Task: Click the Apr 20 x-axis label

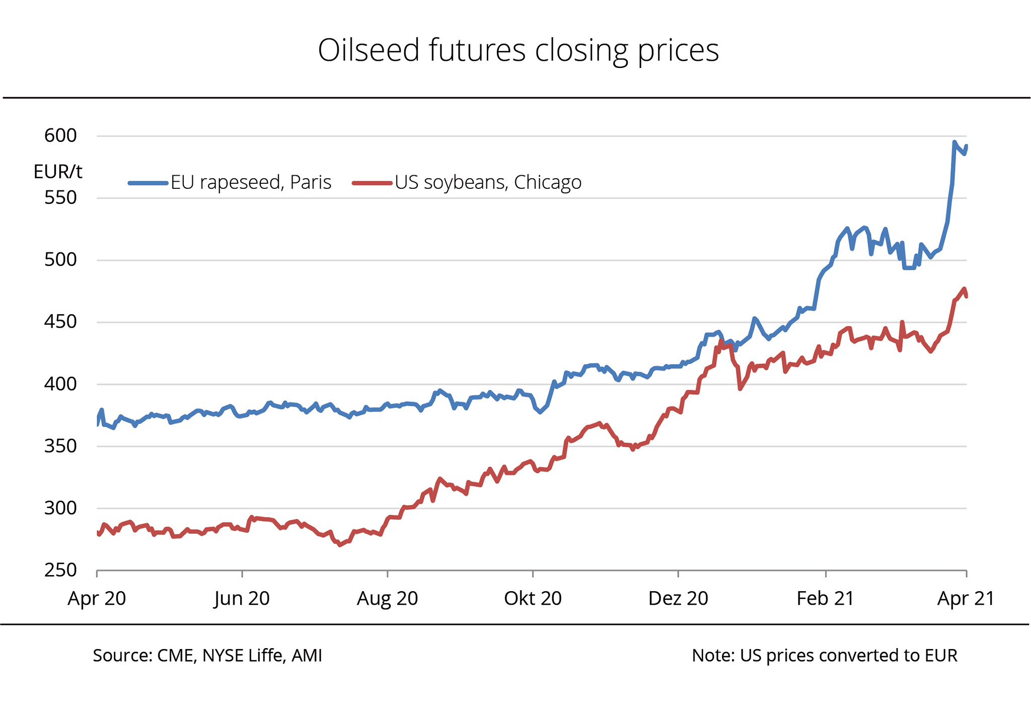Action: pyautogui.click(x=97, y=598)
